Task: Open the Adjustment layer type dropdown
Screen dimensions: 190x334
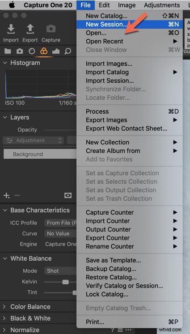Action: tap(34, 140)
